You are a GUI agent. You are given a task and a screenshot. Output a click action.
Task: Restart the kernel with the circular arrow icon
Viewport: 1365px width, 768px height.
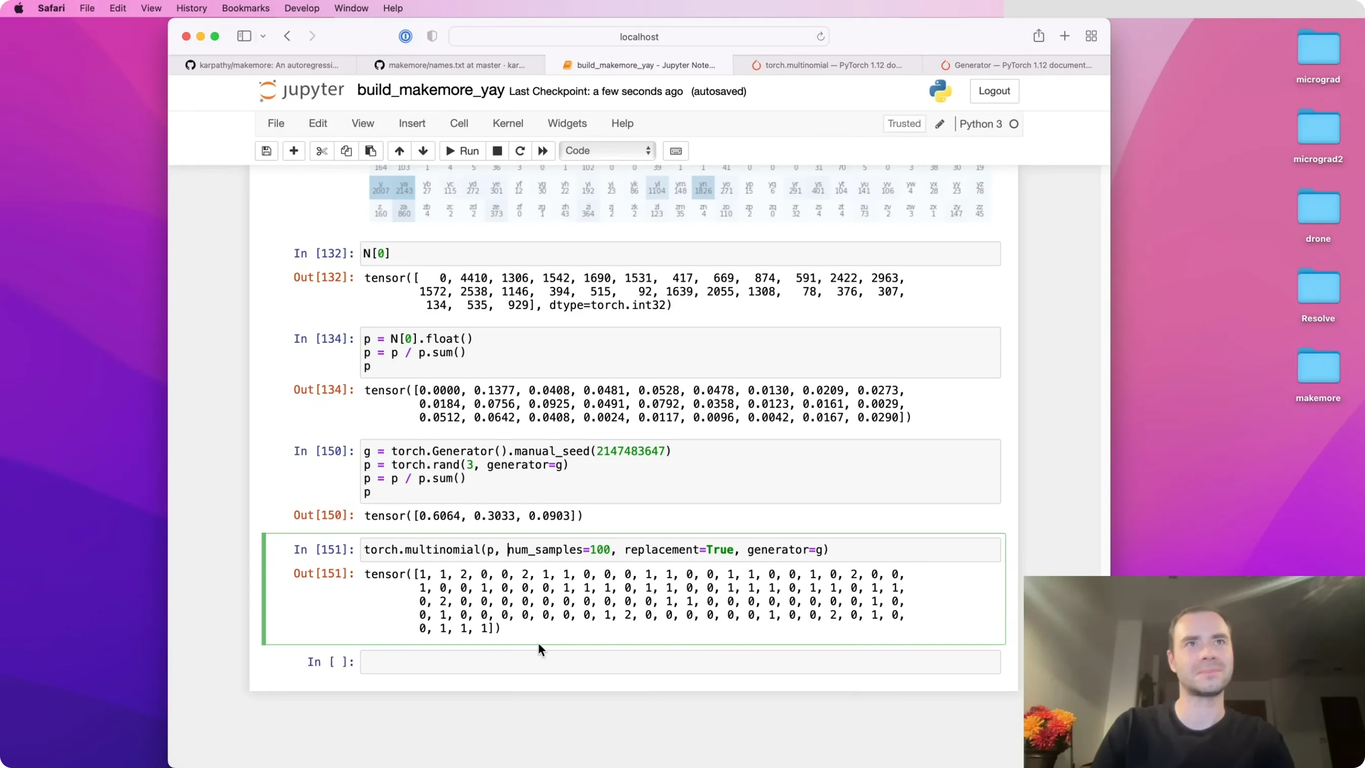pos(520,151)
